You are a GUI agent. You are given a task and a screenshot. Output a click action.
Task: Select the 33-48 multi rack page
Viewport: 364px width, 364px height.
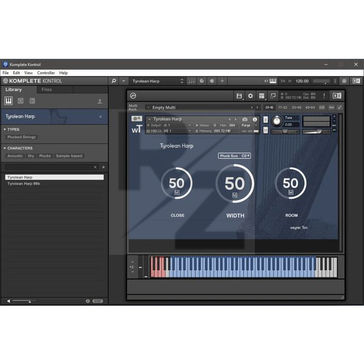tap(296, 107)
